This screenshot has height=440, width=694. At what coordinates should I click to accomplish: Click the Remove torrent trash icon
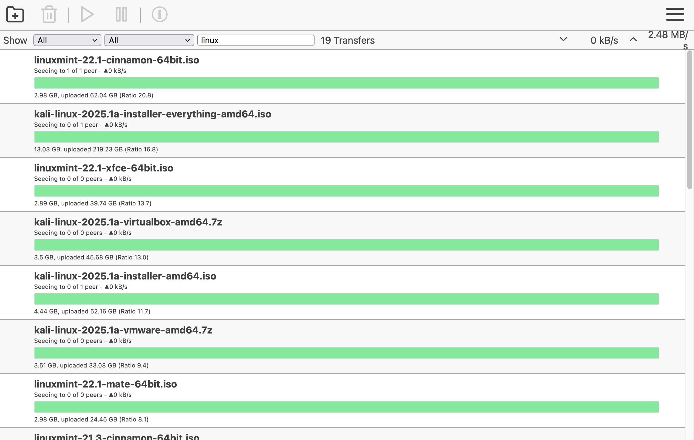click(x=49, y=14)
